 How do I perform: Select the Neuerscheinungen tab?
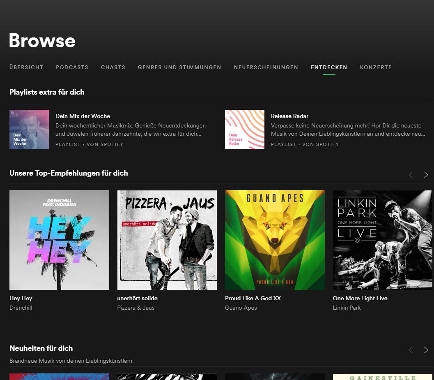(266, 67)
